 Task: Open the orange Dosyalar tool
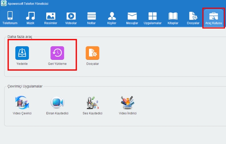(92, 56)
